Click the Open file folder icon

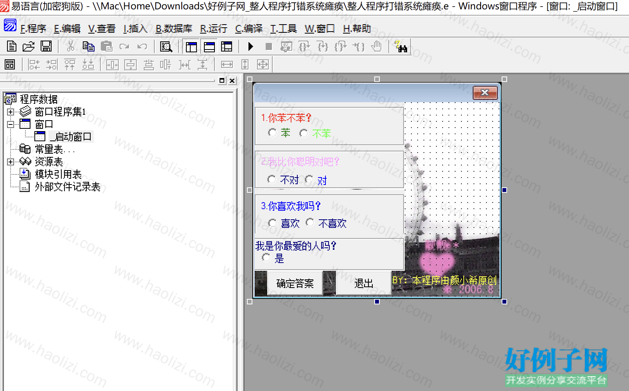[x=29, y=46]
